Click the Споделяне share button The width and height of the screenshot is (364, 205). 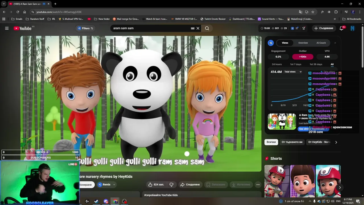190,184
